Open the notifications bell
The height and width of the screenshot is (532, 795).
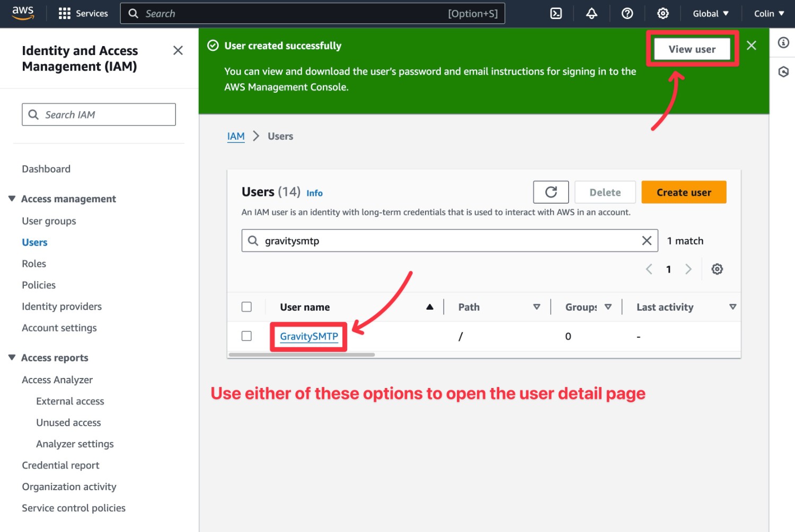[591, 14]
